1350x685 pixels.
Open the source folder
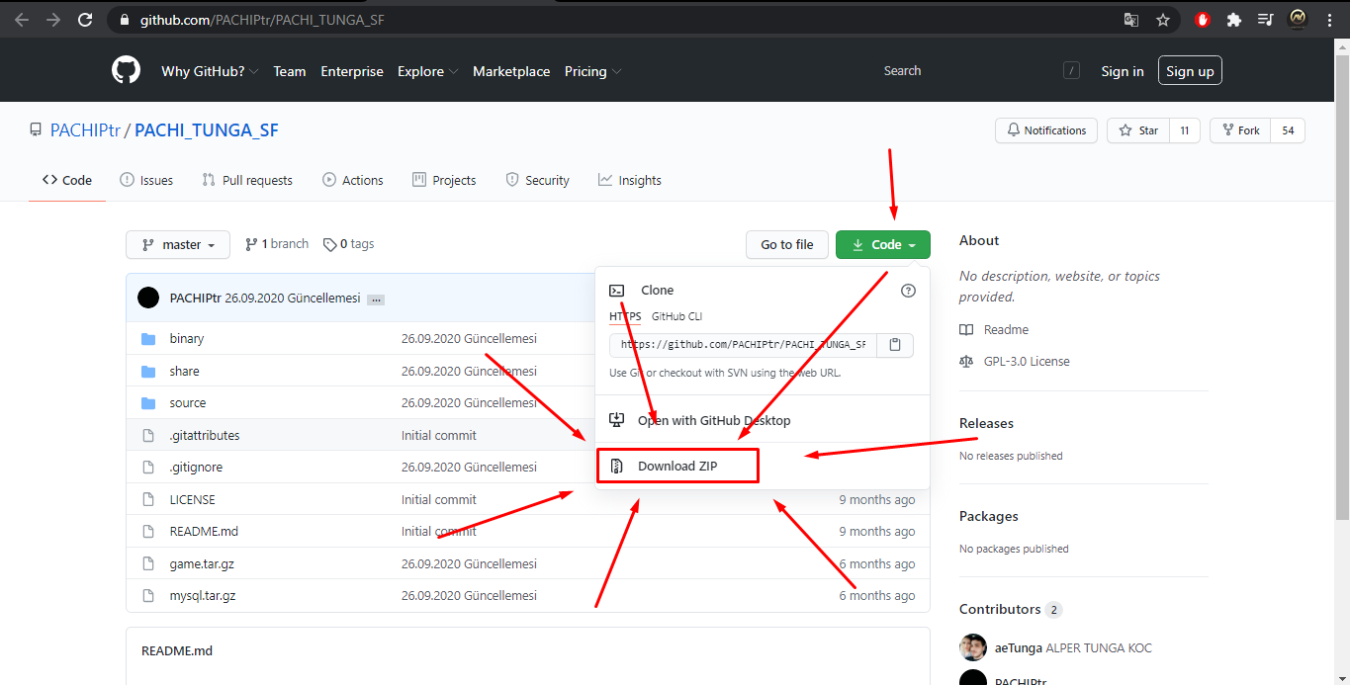[188, 402]
